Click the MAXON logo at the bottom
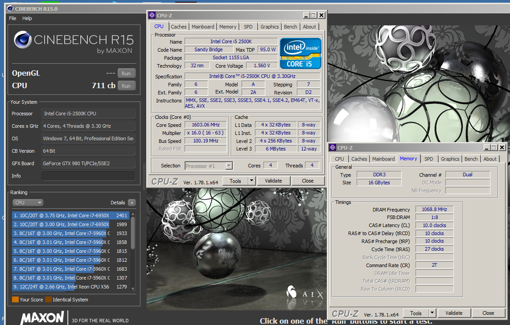The height and width of the screenshot is (325, 510). [42, 317]
